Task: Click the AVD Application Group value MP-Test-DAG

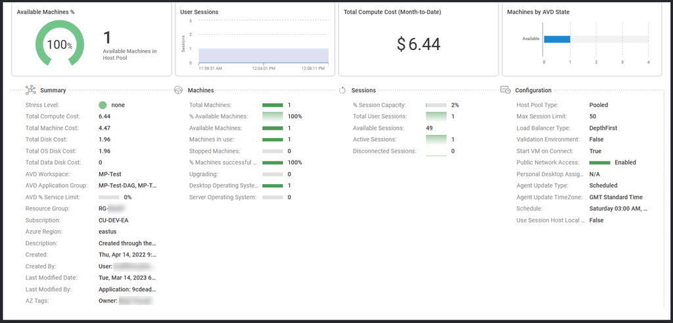Action: click(x=128, y=186)
